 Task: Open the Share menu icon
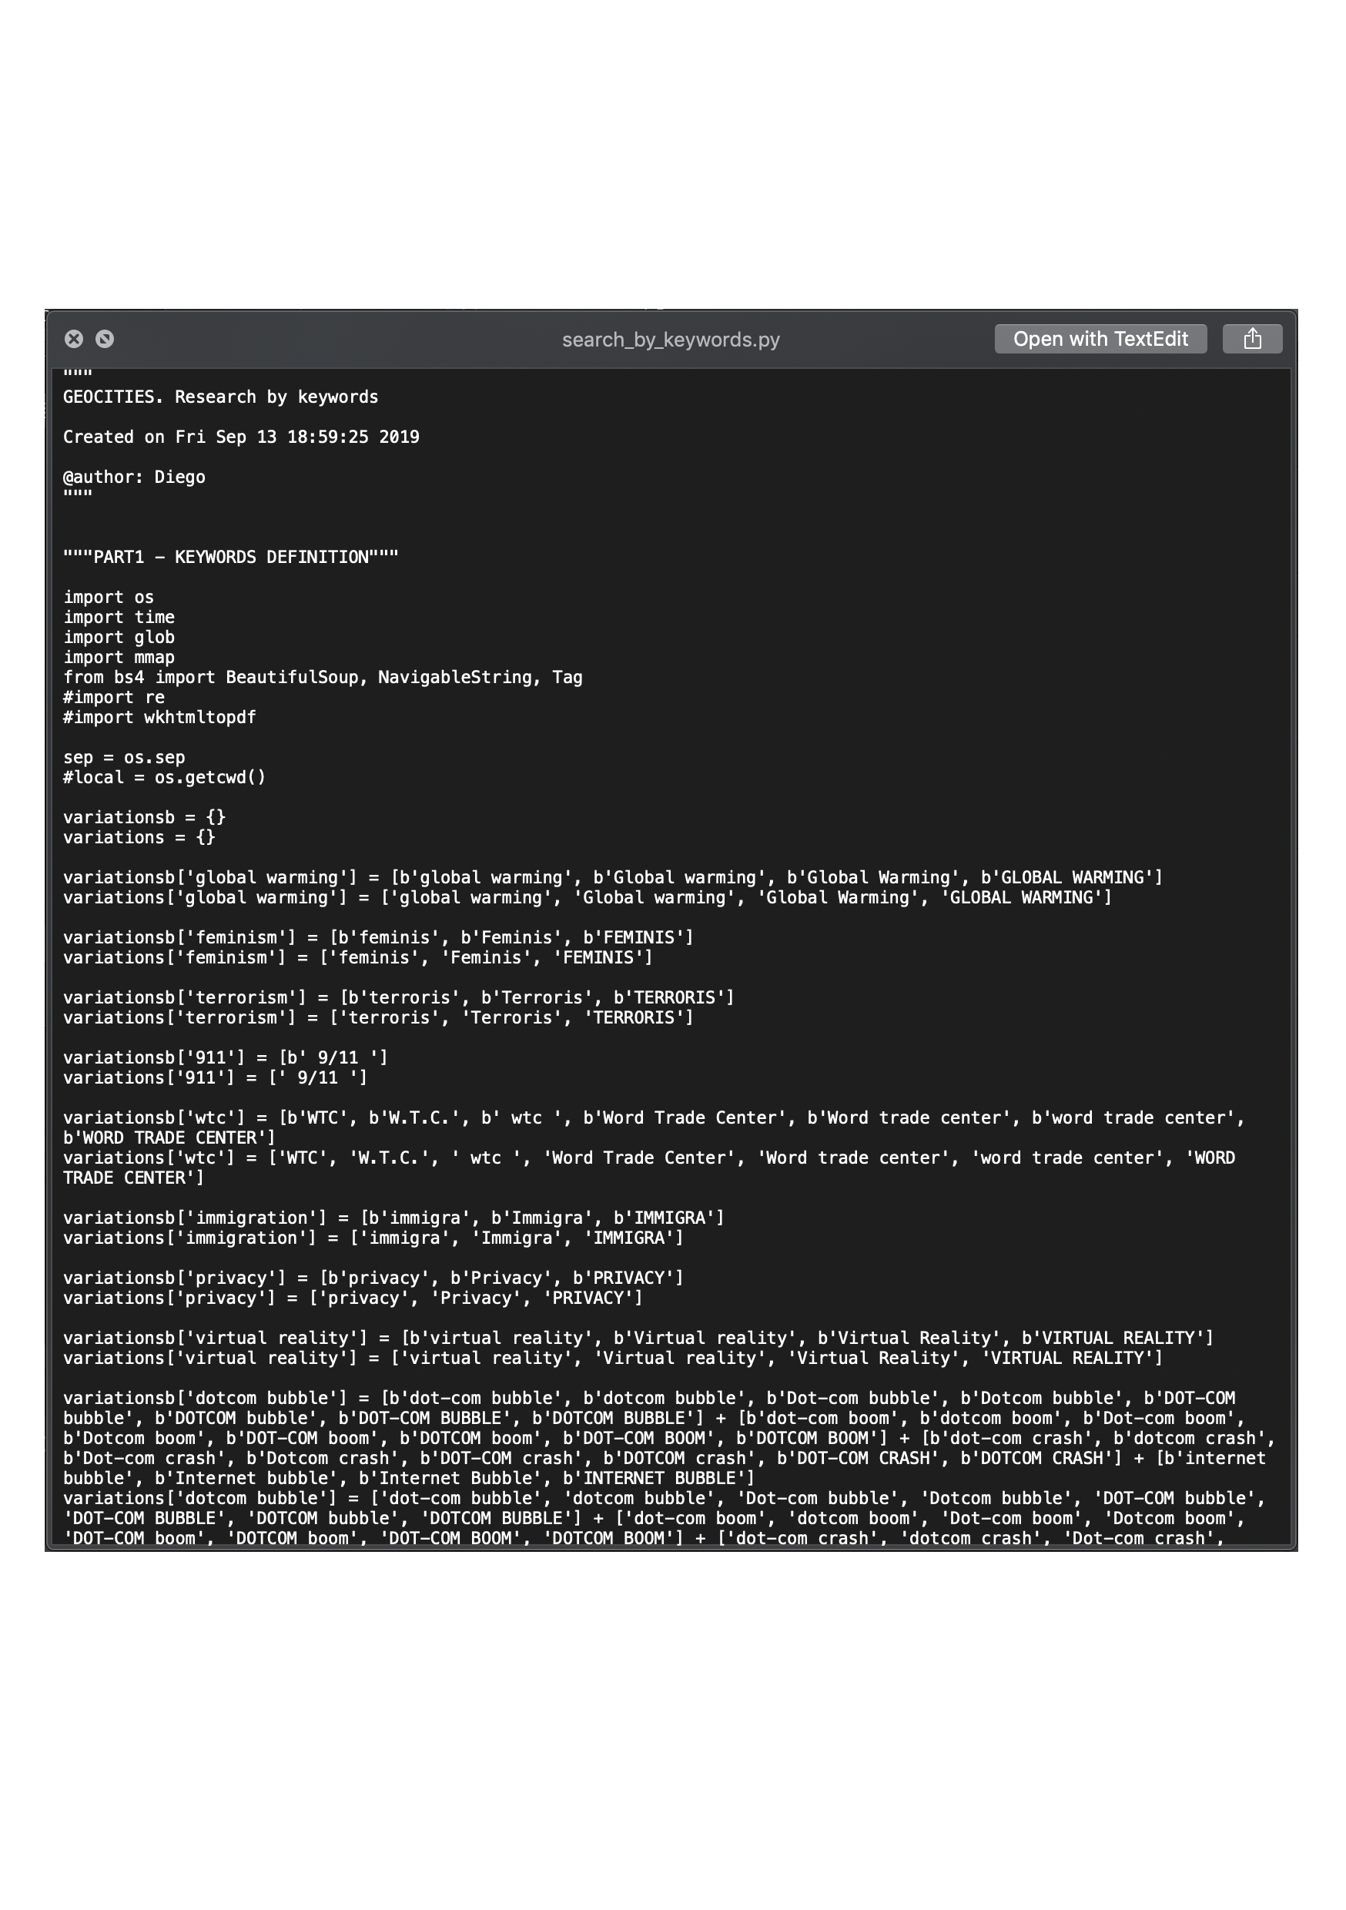pyautogui.click(x=1252, y=339)
